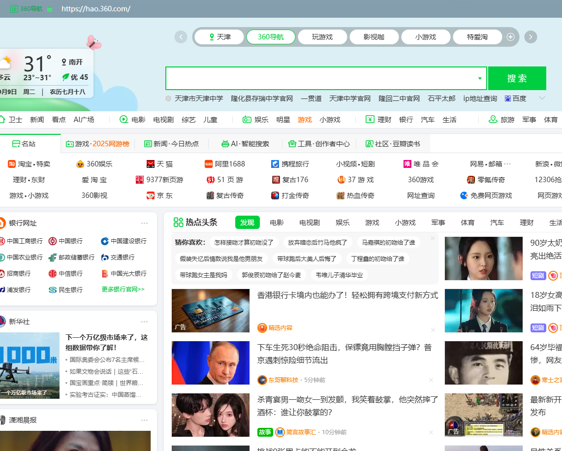Click the Taobao 淘宝·特卖 site icon

(x=11, y=164)
